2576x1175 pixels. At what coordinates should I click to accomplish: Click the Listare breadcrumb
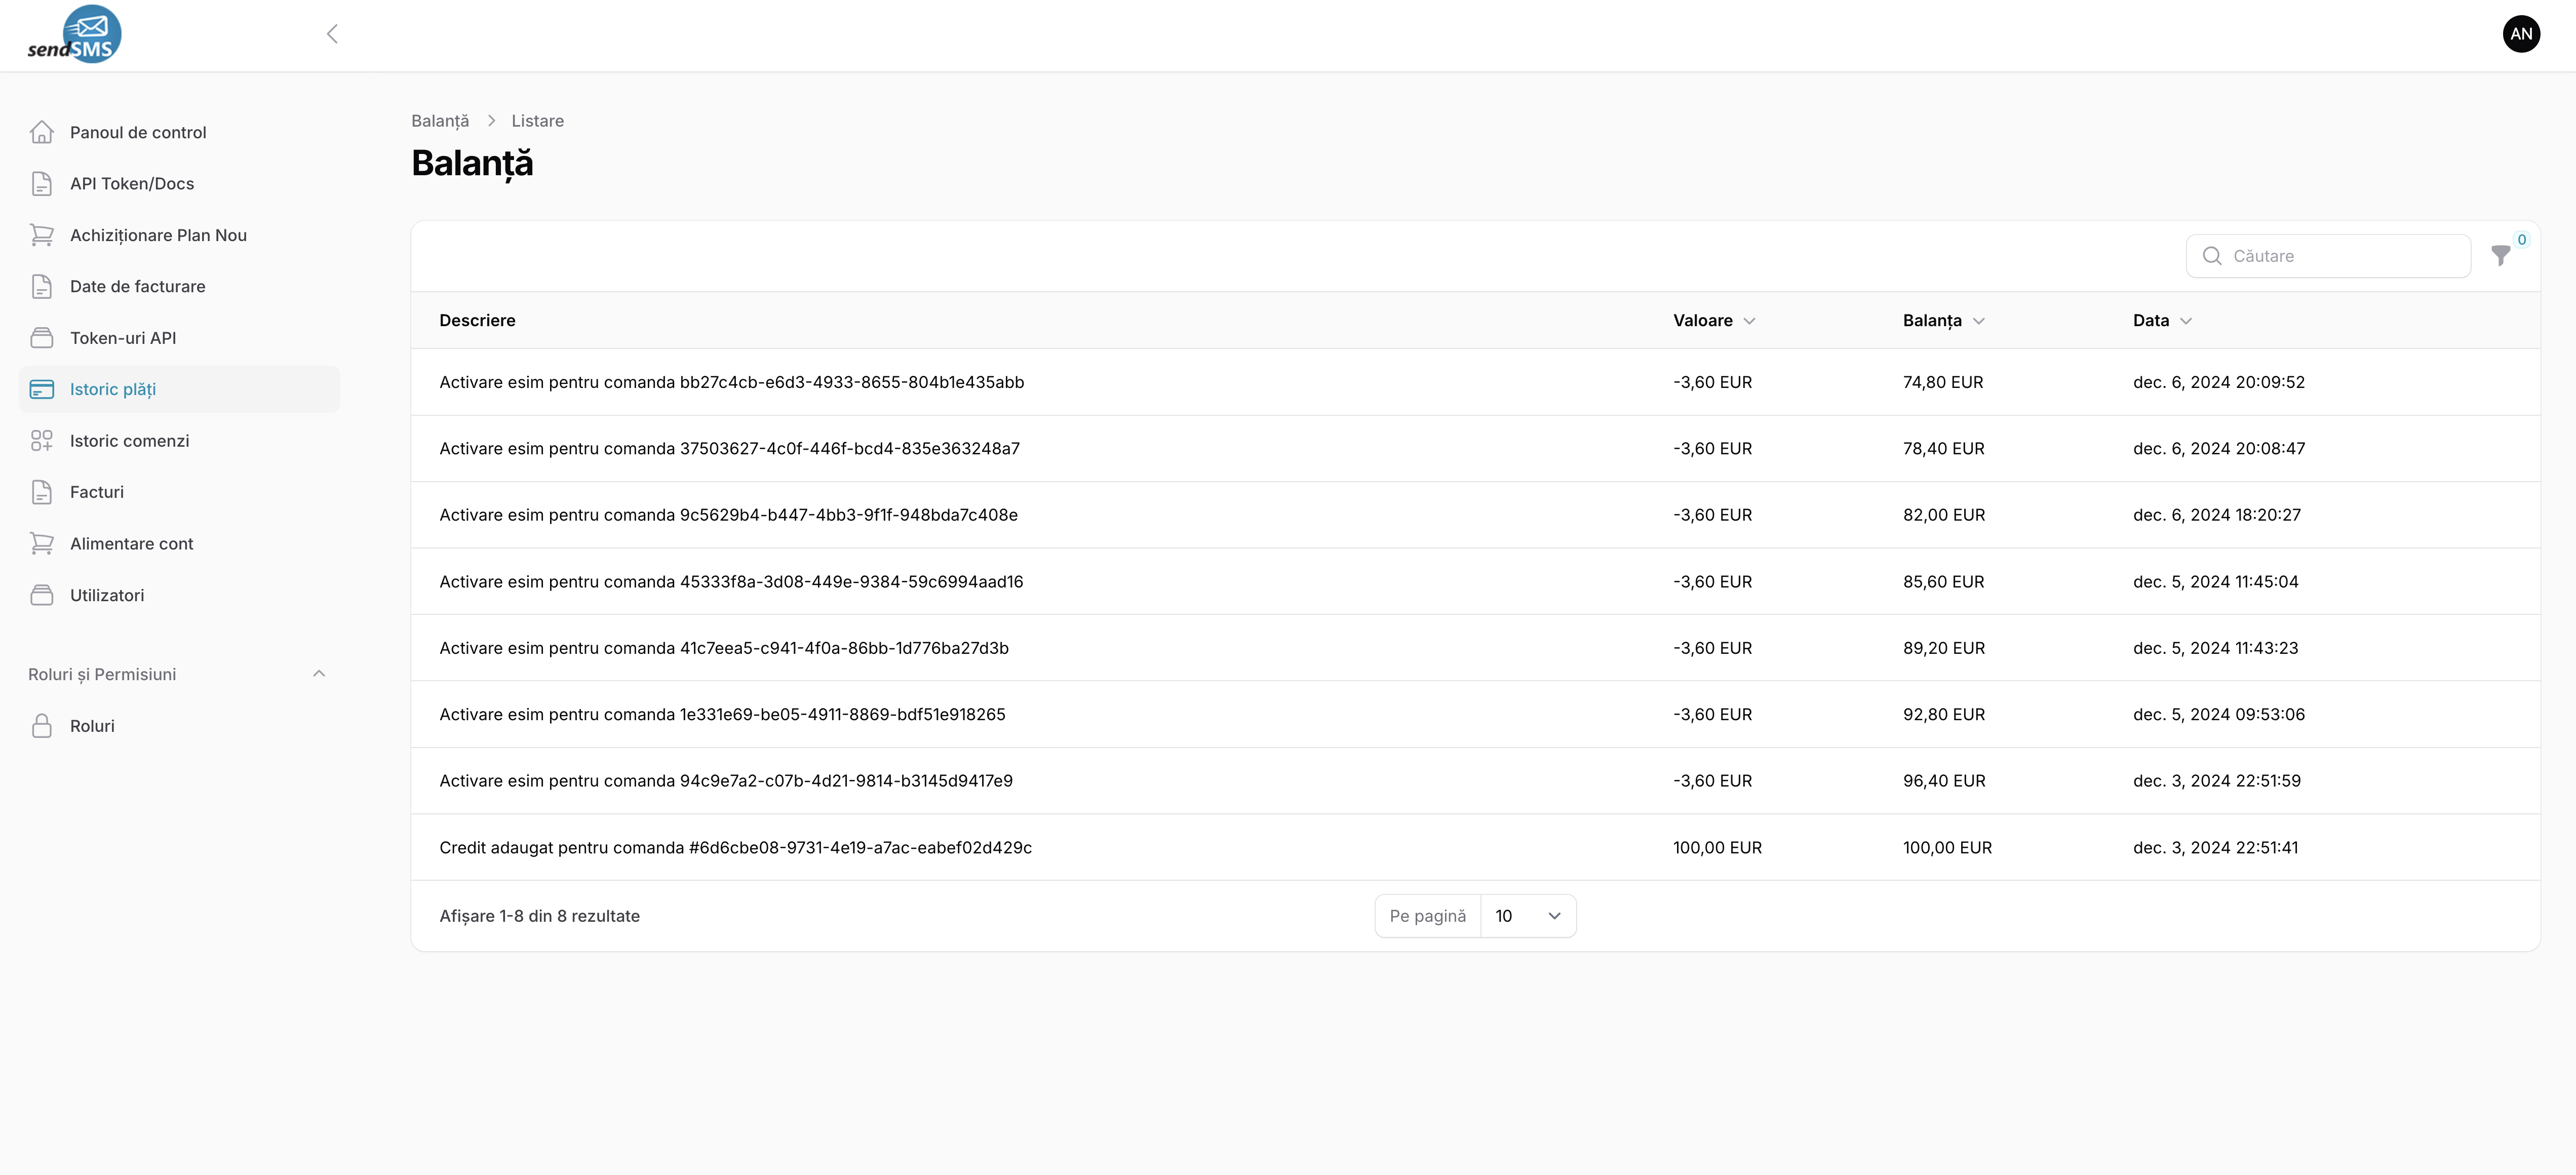(538, 121)
